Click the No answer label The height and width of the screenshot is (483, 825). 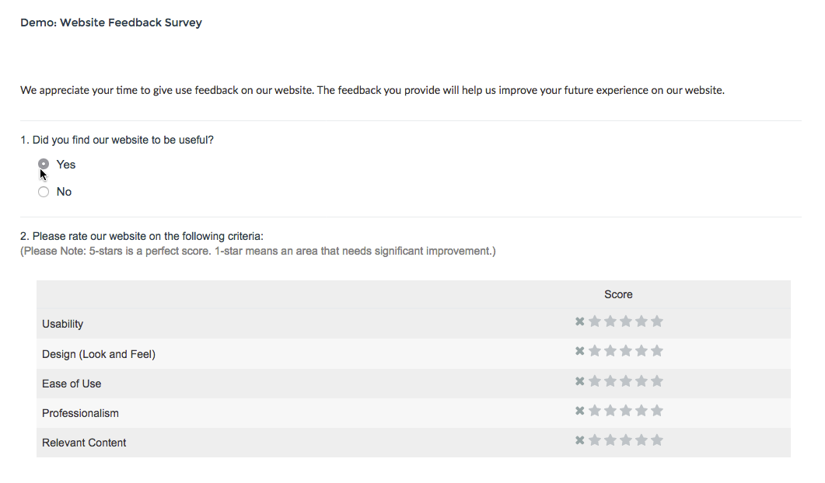(64, 192)
